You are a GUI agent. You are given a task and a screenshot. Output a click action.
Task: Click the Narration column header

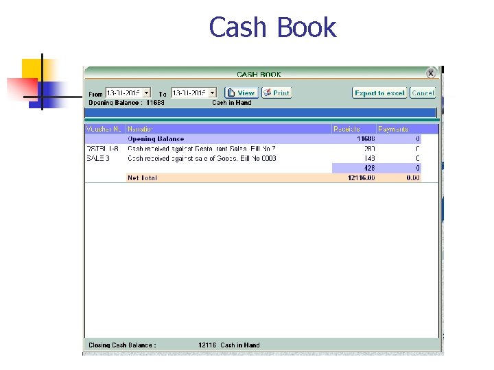coord(228,129)
